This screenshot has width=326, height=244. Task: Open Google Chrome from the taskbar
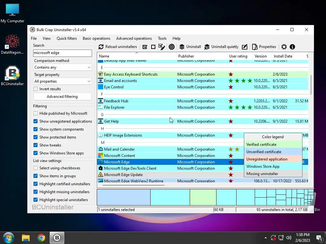[41, 238]
